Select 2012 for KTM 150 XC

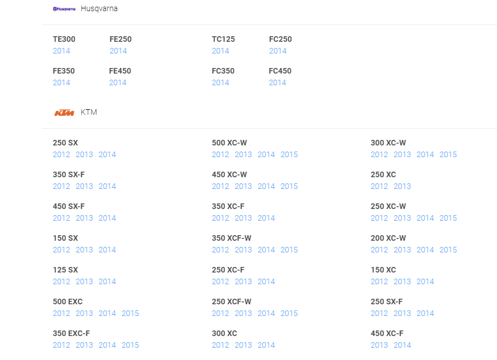379,281
